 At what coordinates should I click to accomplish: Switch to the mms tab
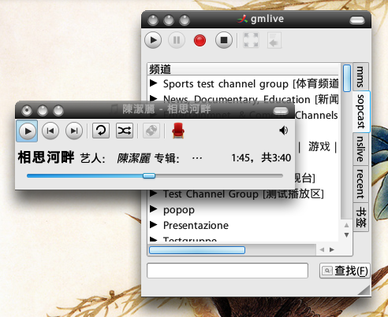[360, 76]
